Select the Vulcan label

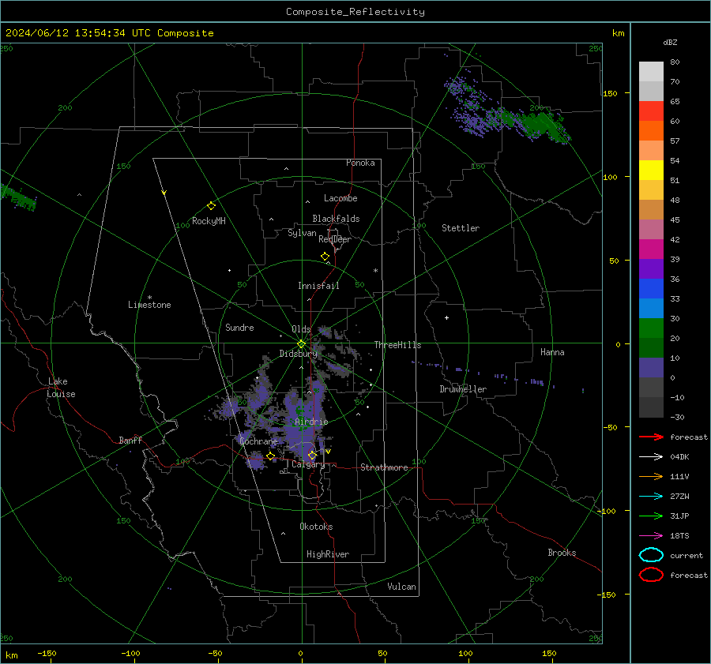point(401,587)
